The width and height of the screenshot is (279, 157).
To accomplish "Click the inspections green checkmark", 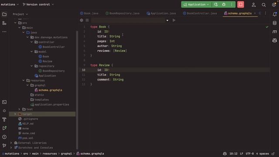I will click(267, 27).
